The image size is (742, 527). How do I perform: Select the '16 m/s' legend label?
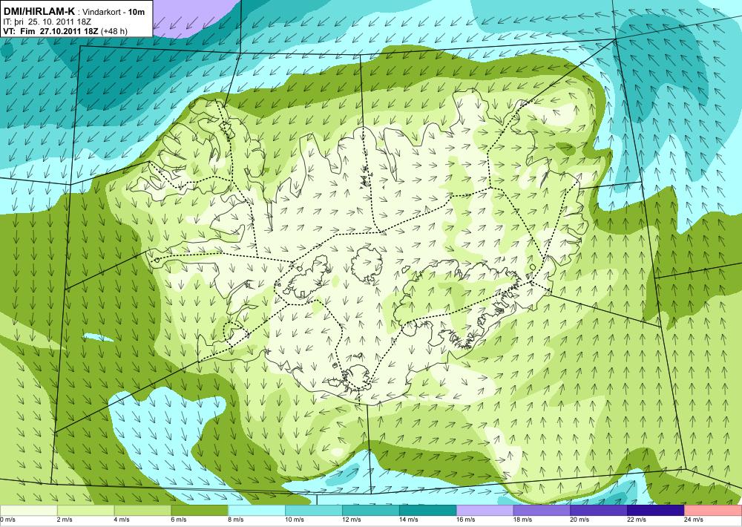[x=466, y=520]
